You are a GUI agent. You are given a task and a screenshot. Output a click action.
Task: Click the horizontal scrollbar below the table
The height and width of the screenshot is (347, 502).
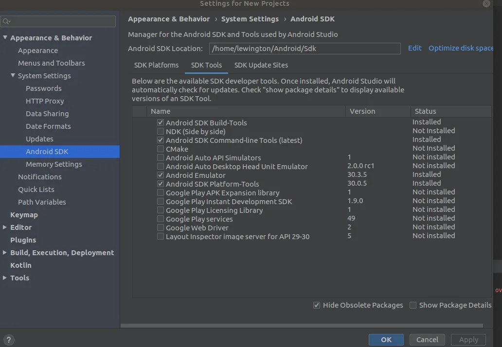(x=302, y=326)
